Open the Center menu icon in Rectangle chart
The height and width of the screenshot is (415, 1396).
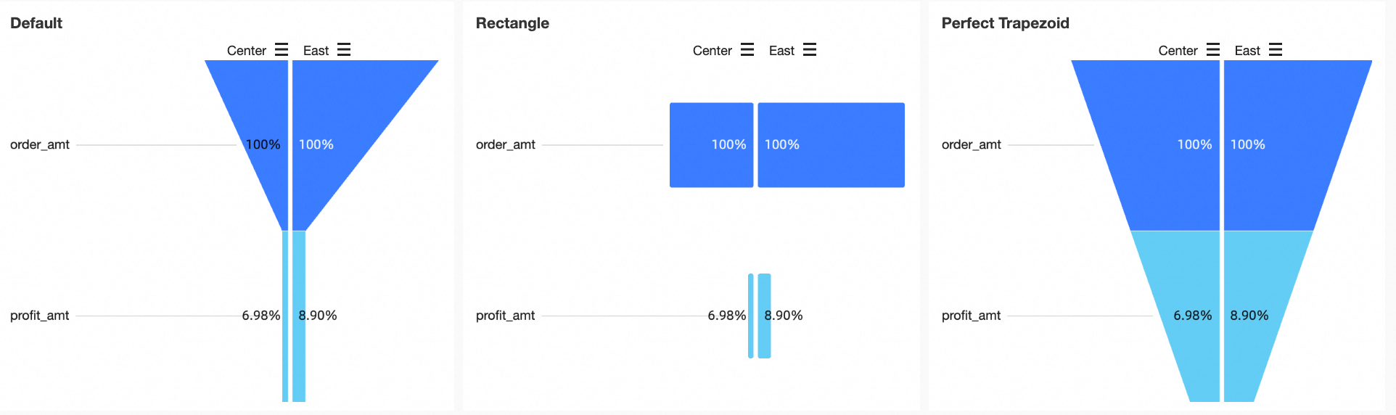pyautogui.click(x=747, y=49)
